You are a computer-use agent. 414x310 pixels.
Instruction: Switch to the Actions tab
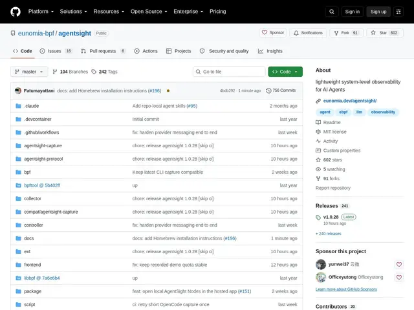(x=146, y=51)
